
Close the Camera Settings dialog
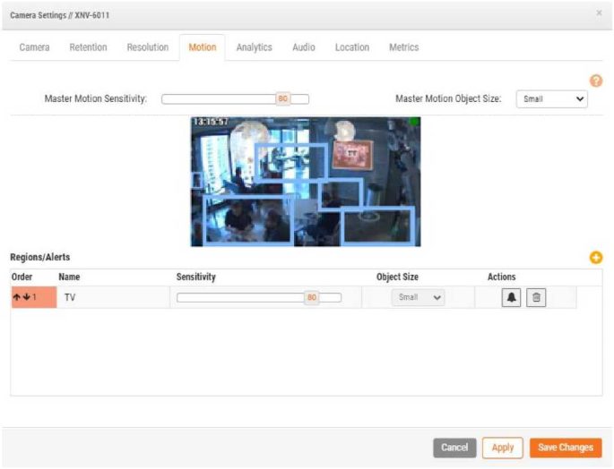point(599,14)
